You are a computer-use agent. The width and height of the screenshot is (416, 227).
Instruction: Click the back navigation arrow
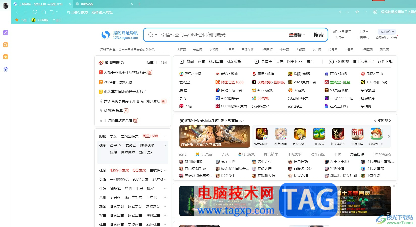pyautogui.click(x=17, y=12)
